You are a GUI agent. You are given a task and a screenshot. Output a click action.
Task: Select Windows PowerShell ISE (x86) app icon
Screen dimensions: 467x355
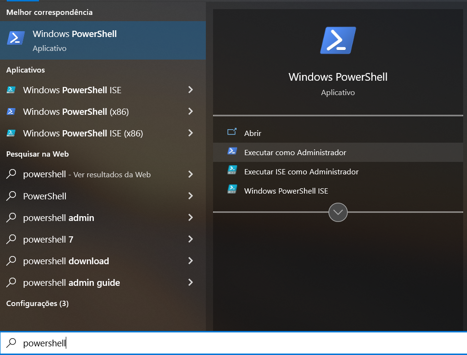11,133
